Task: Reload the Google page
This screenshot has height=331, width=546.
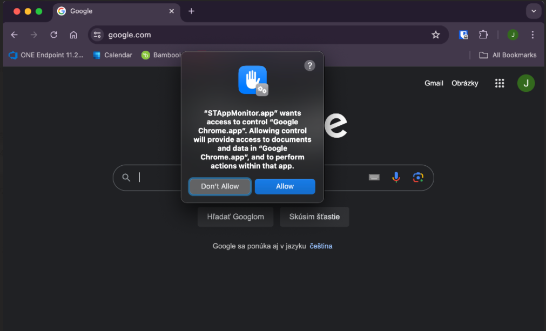Action: point(53,35)
